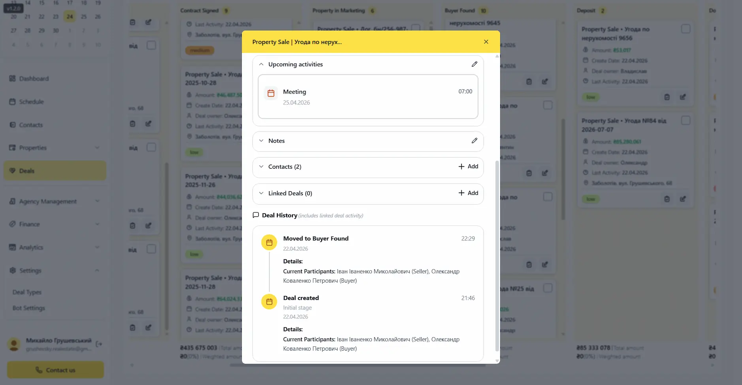The width and height of the screenshot is (742, 385).
Task: Click the Contact us button
Action: (55, 370)
